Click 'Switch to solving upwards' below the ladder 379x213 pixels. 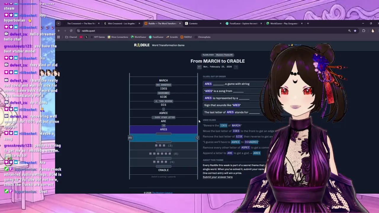(x=163, y=177)
